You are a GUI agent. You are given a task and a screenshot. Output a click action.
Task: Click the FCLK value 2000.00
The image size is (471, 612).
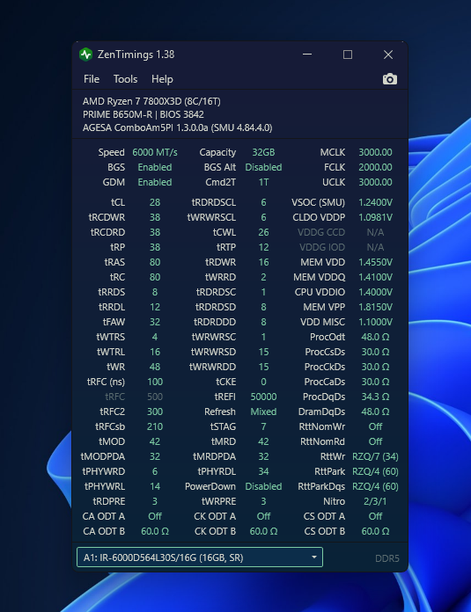coord(375,167)
